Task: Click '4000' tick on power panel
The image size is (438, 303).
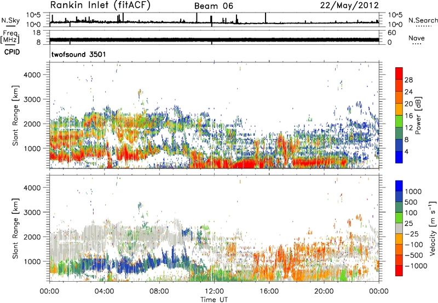Action: click(x=32, y=75)
